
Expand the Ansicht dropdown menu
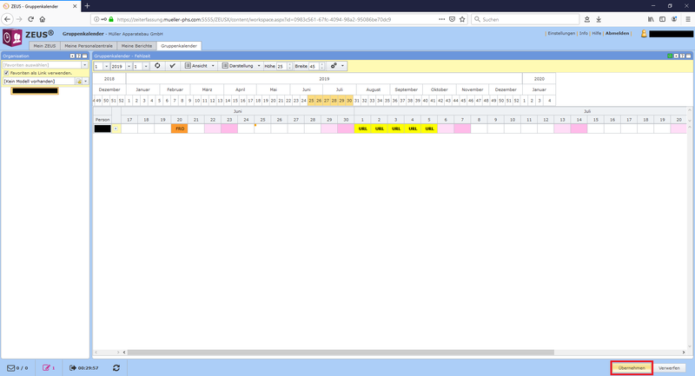(200, 66)
